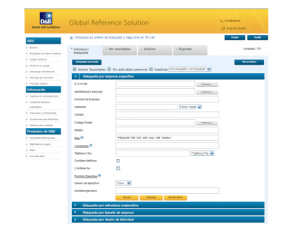Click Finalizar Sesión in the sidebar
The image size is (287, 230).
[x=38, y=83]
